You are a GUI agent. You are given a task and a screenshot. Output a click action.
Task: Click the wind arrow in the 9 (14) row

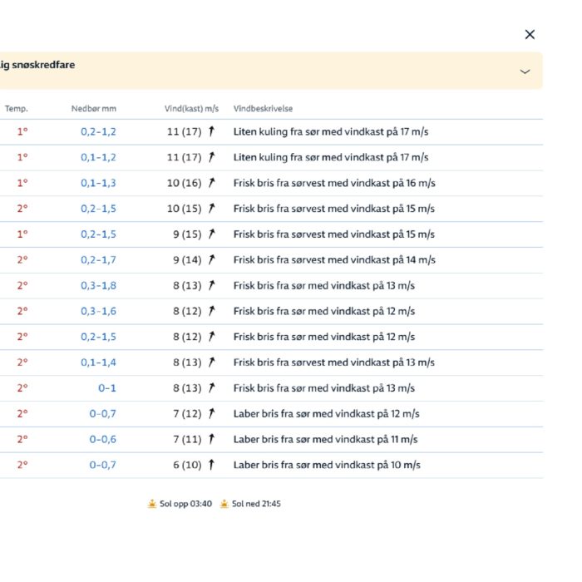coord(211,259)
